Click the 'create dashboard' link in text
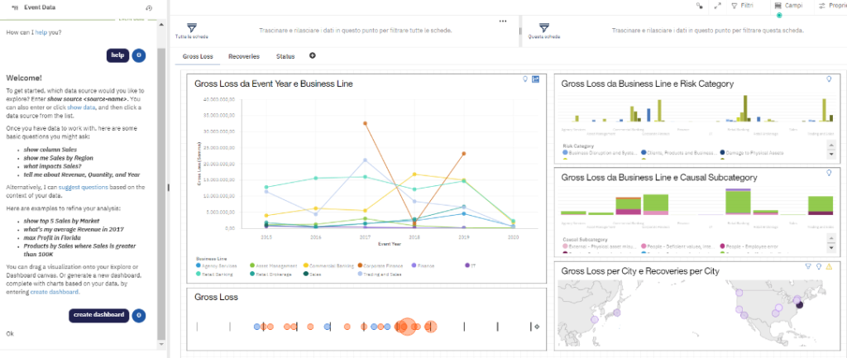847x358 pixels. click(55, 292)
